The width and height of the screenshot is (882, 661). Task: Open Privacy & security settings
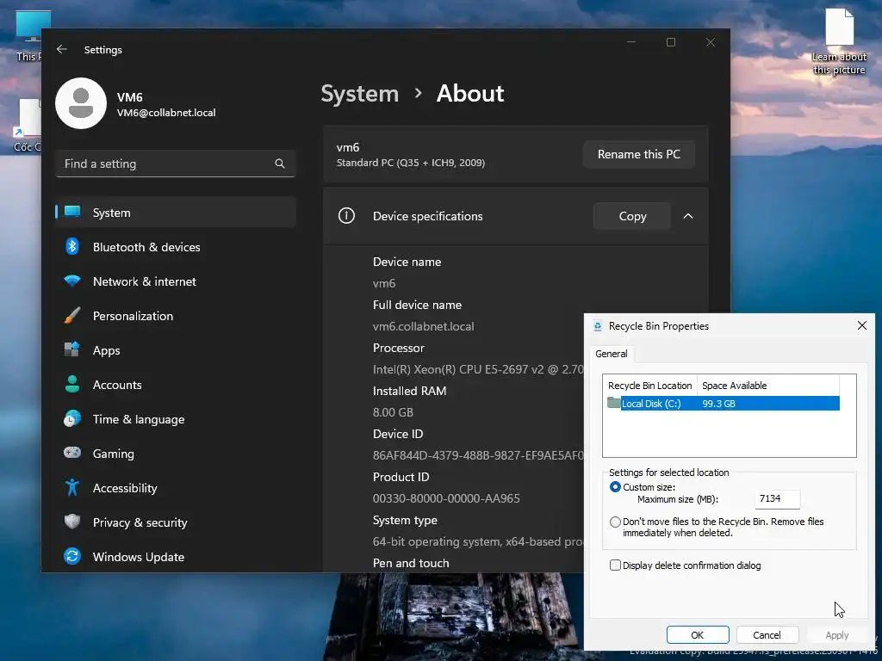(176, 522)
